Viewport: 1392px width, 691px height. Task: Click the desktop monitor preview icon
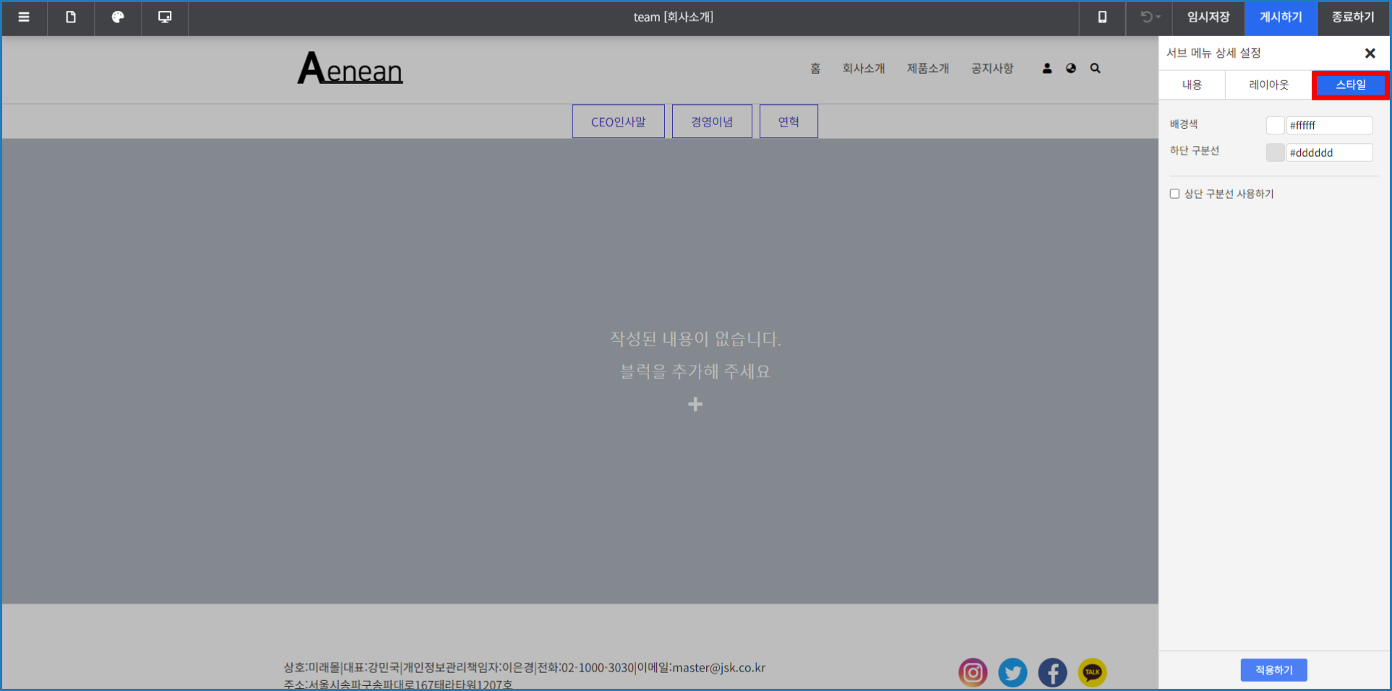(165, 17)
